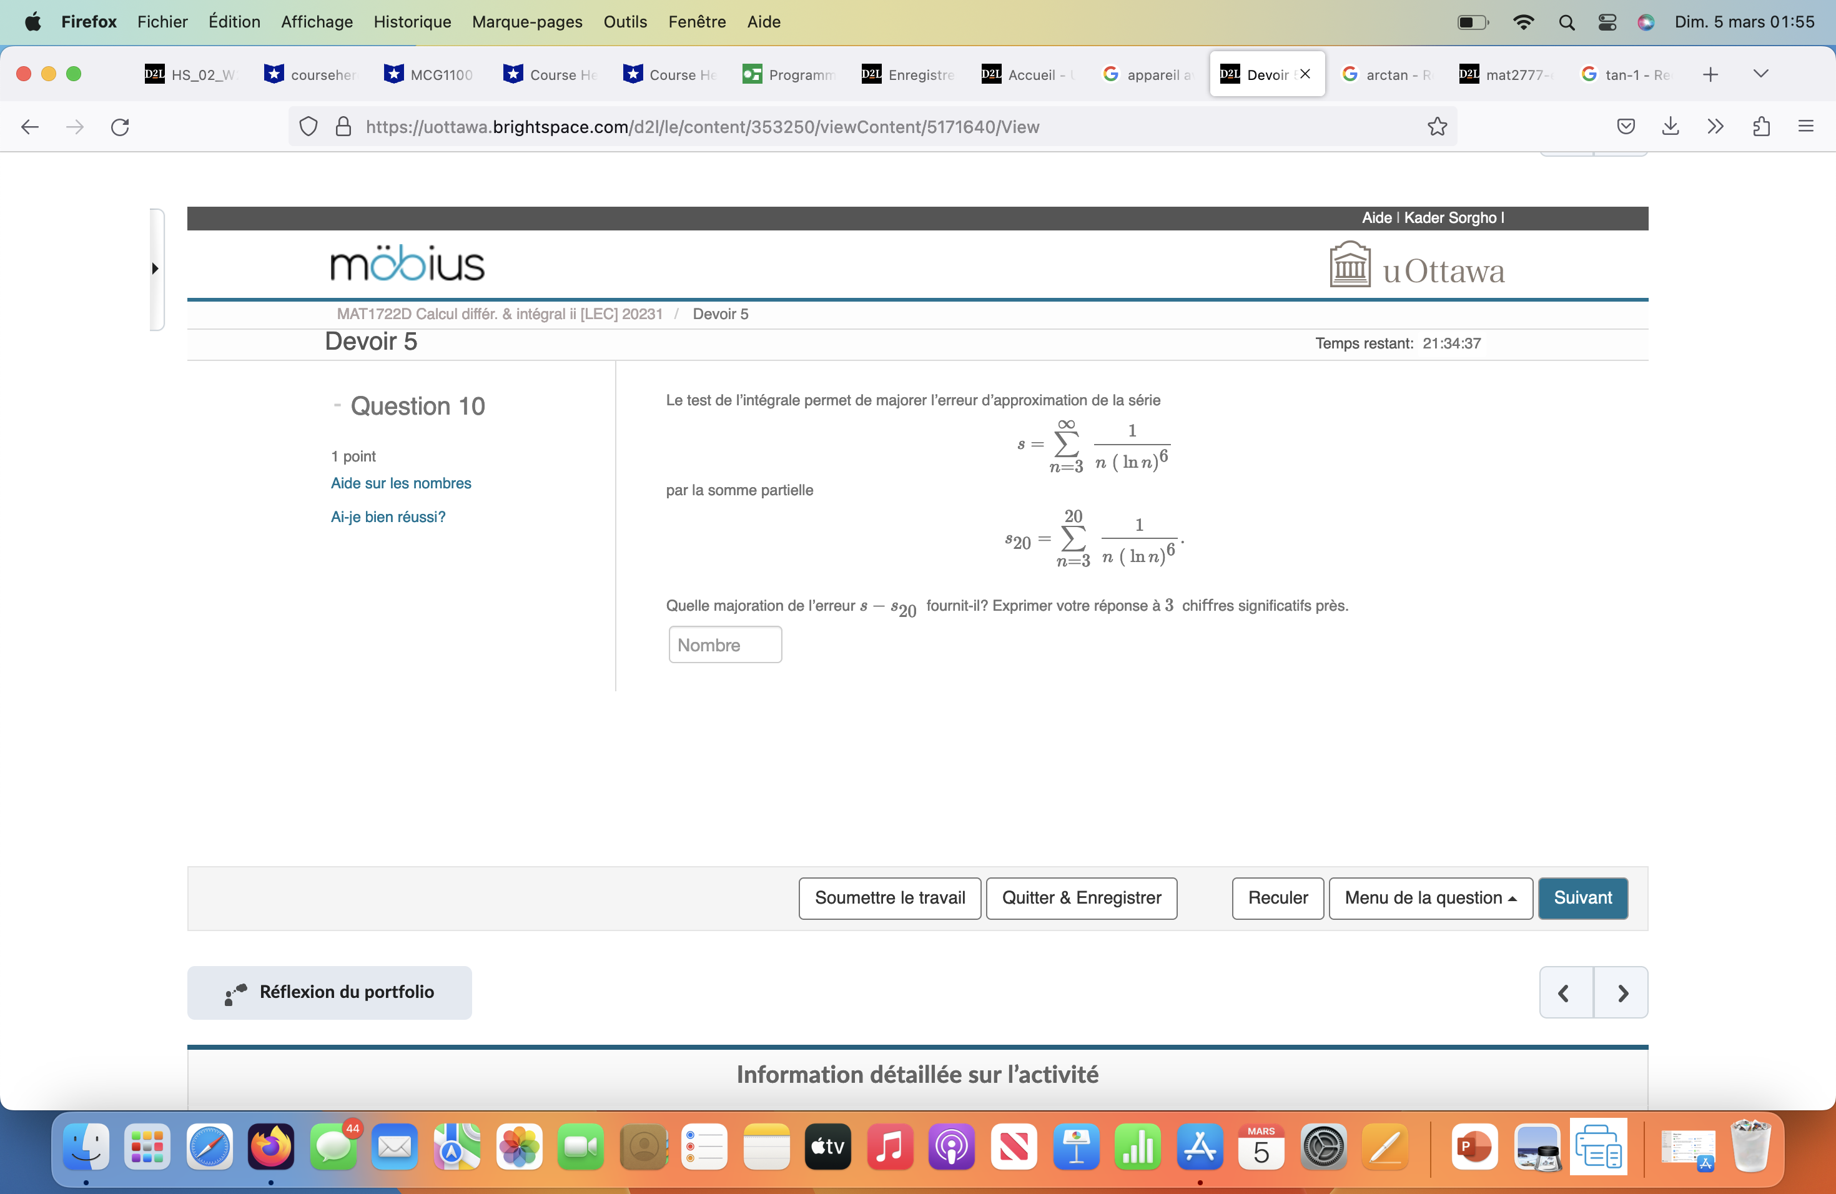Viewport: 1836px width, 1194px height.
Task: Click the Suivant button
Action: (1582, 898)
